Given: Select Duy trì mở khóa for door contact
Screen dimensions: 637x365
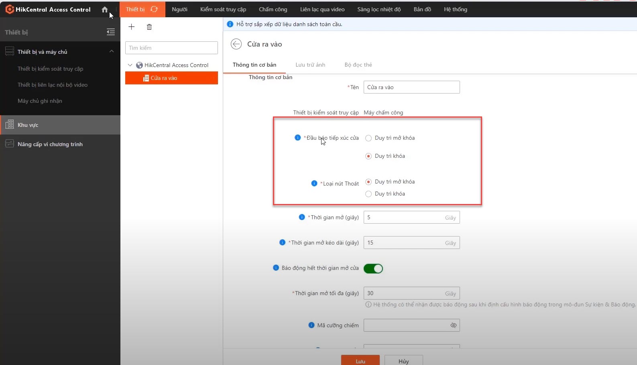Looking at the screenshot, I should [x=368, y=138].
